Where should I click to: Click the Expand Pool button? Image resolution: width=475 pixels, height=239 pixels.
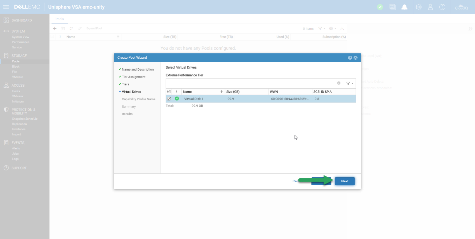point(94,29)
